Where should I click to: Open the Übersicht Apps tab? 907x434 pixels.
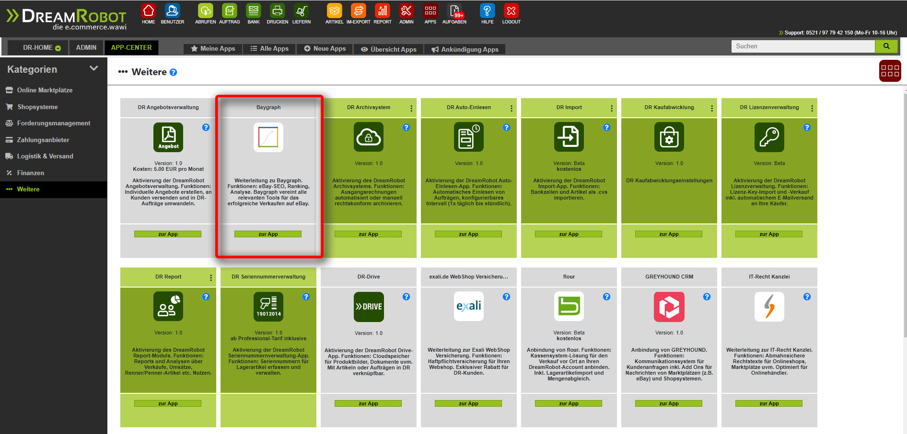pos(389,49)
